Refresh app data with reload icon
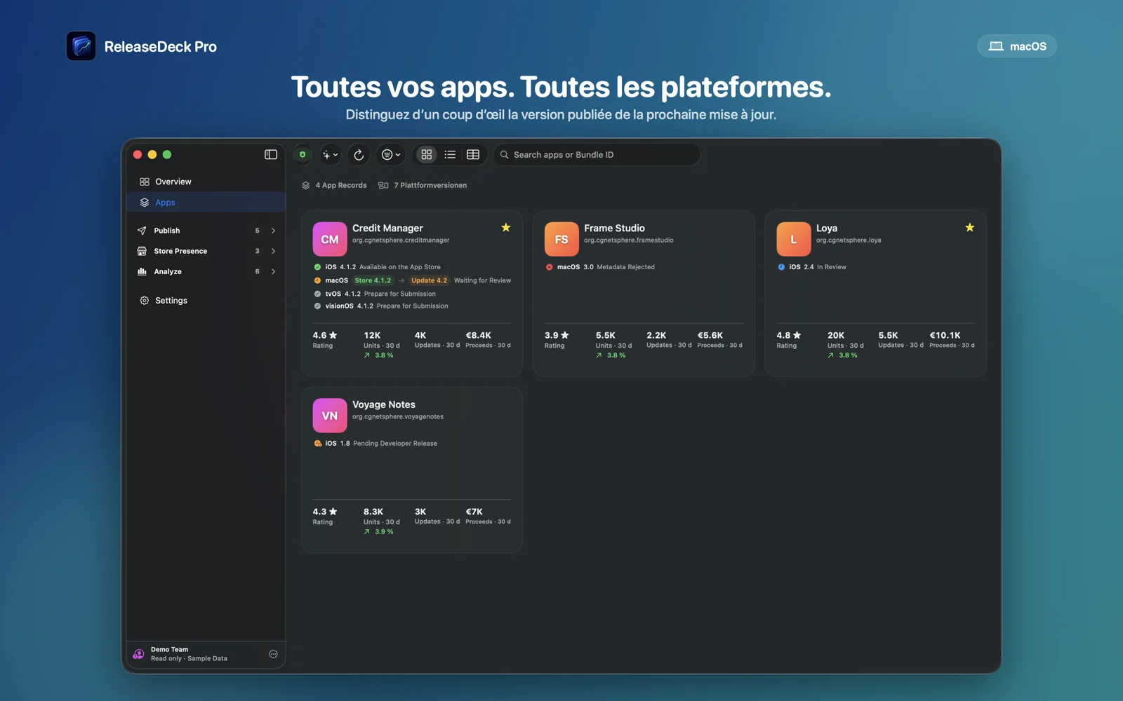Image resolution: width=1123 pixels, height=701 pixels. (359, 154)
